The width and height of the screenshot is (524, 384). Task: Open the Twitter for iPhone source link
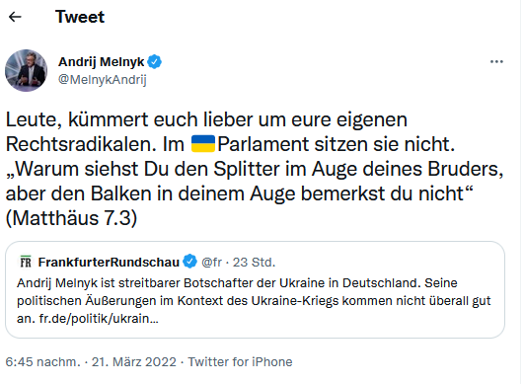[x=240, y=362]
